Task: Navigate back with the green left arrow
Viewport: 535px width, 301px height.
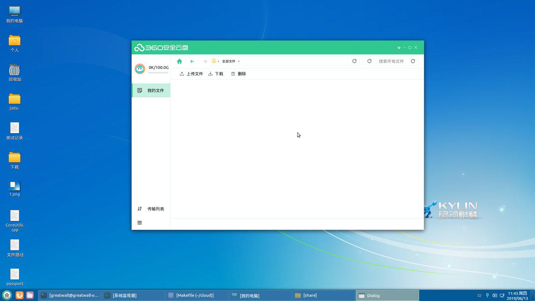Action: pos(192,62)
